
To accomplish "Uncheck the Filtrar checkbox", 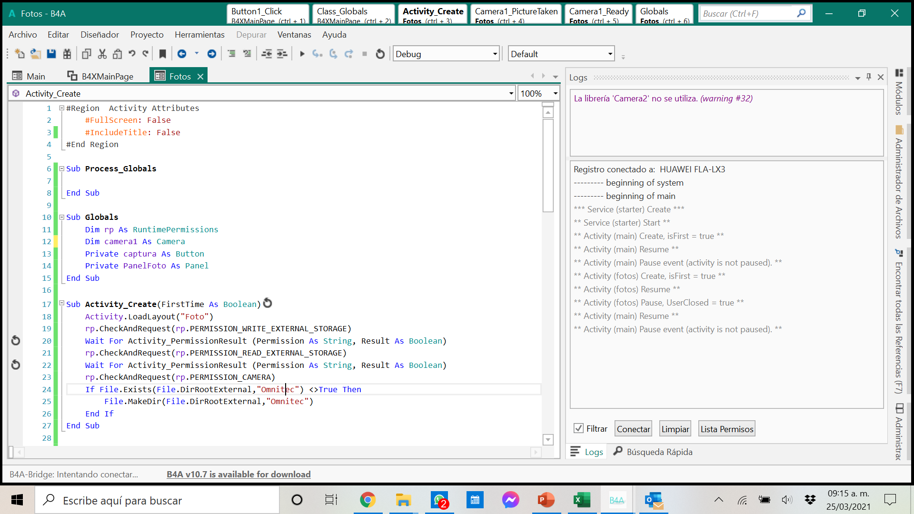I will [x=578, y=428].
